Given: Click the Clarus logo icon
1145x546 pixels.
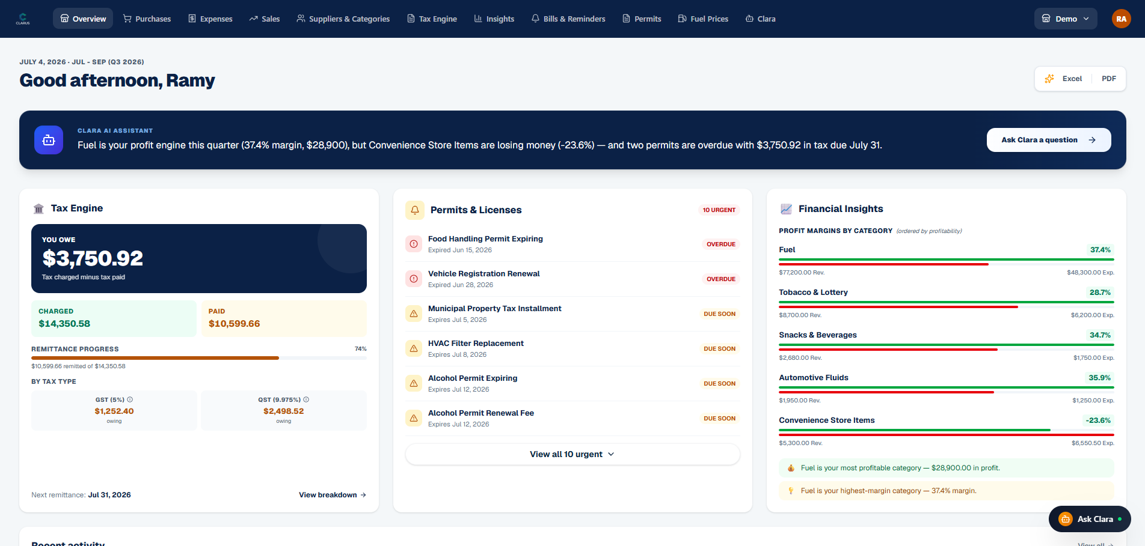Looking at the screenshot, I should click(23, 19).
